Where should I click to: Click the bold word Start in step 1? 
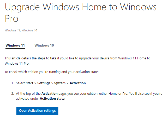pyautogui.click(x=29, y=83)
